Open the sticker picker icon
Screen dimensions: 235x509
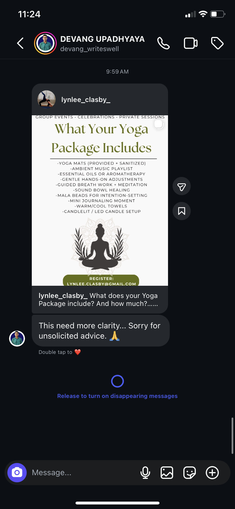click(x=190, y=473)
